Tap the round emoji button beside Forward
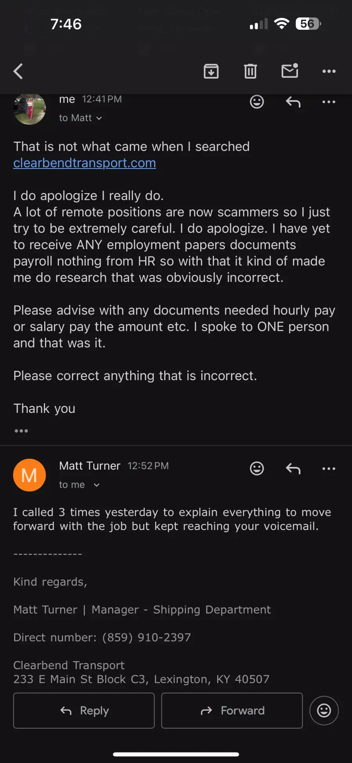This screenshot has height=763, width=352. (x=324, y=711)
